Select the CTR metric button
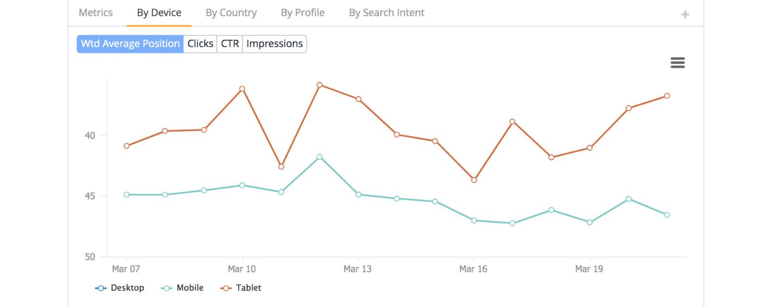The width and height of the screenshot is (768, 307). pyautogui.click(x=229, y=43)
